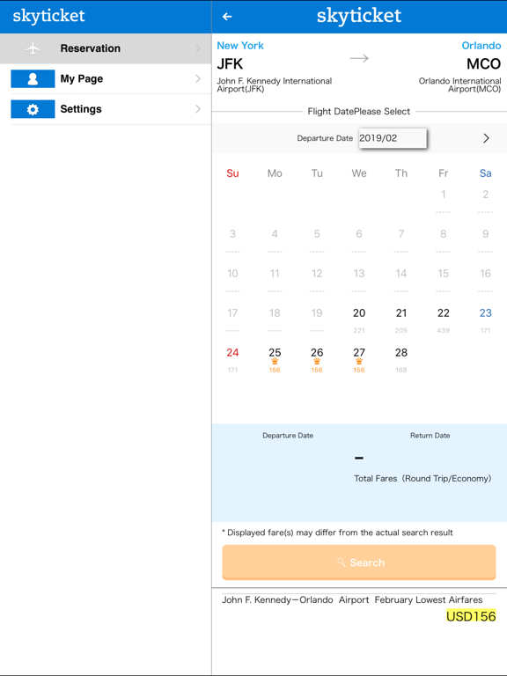Select the My Page menu item
Image resolution: width=507 pixels, height=676 pixels.
[106, 79]
